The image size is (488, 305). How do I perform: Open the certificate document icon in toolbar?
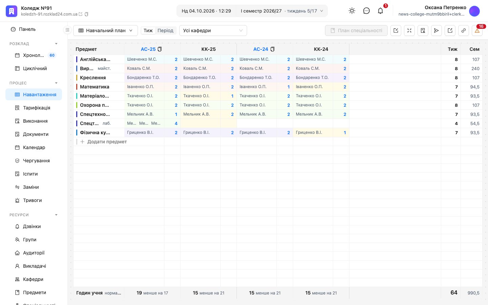pos(423,30)
